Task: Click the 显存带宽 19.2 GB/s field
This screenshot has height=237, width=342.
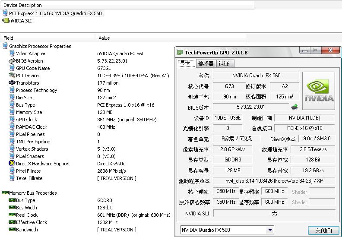Action: pyautogui.click(x=313, y=170)
